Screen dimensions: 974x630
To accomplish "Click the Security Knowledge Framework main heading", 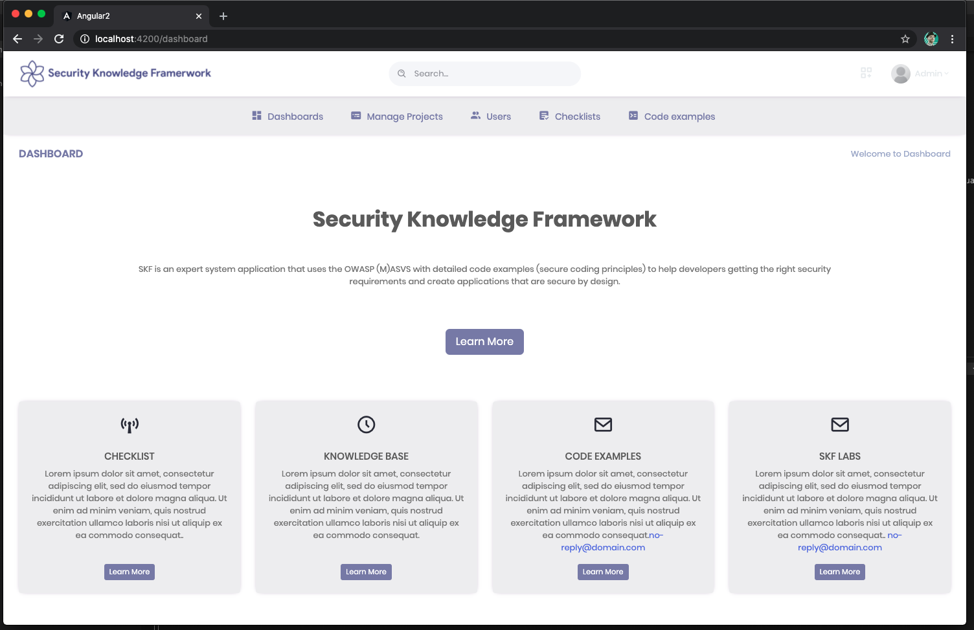I will (484, 219).
